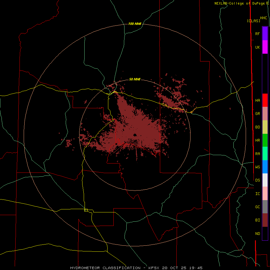The width and height of the screenshot is (270, 270).
Task: Click the GR legend label
Action: tap(257, 114)
